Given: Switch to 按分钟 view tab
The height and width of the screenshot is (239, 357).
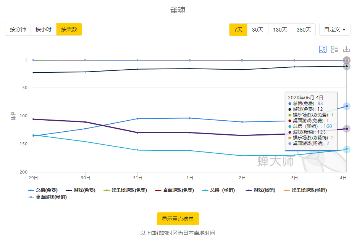Looking at the screenshot, I should coord(18,29).
